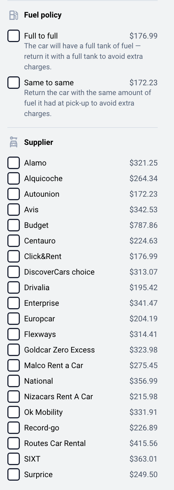Click the fuel pump icon beside Fuel policy
Screen dimensions: 174x490
coord(14,15)
